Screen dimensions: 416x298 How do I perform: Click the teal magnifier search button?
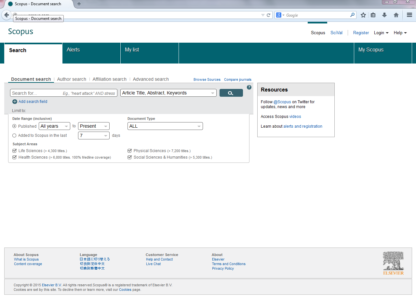(x=231, y=93)
